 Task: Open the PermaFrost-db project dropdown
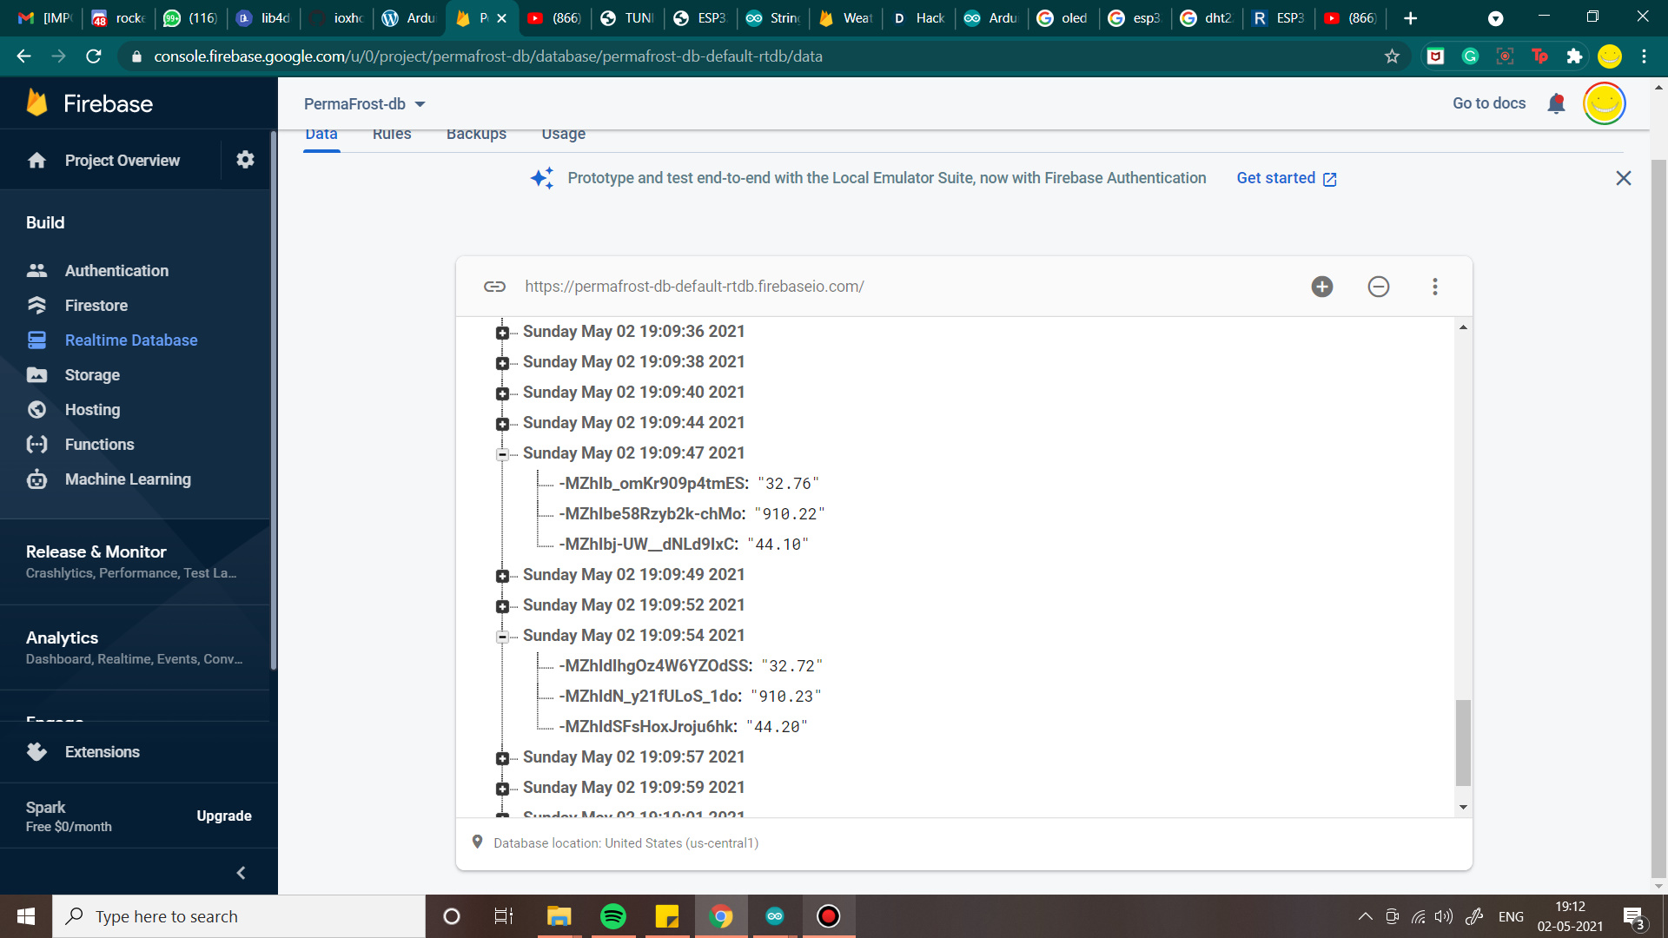click(x=365, y=104)
